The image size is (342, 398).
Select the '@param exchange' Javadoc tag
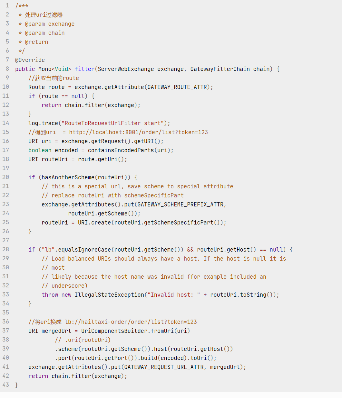coord(50,24)
